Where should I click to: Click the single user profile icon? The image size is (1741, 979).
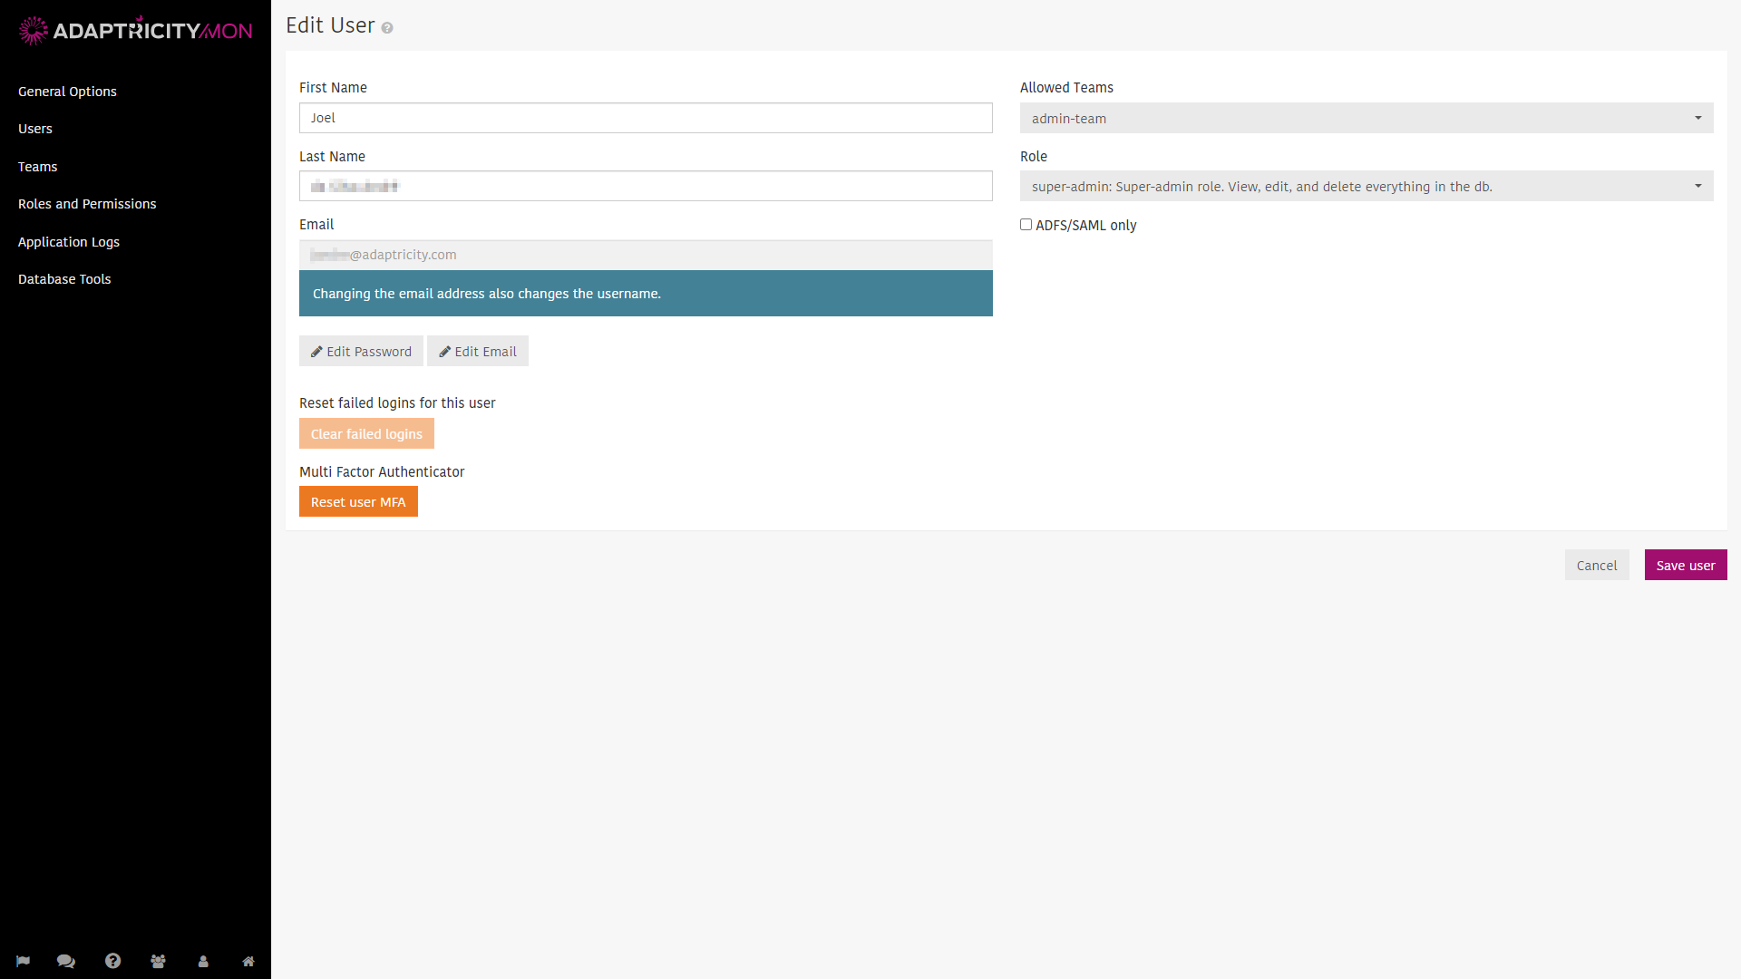click(203, 961)
